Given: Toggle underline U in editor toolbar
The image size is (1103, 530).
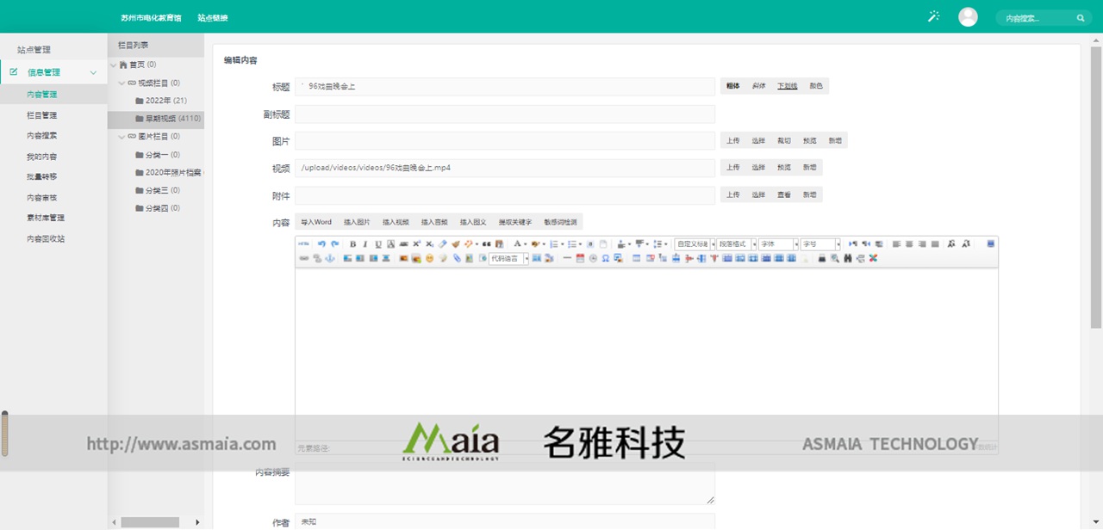Looking at the screenshot, I should pos(378,244).
